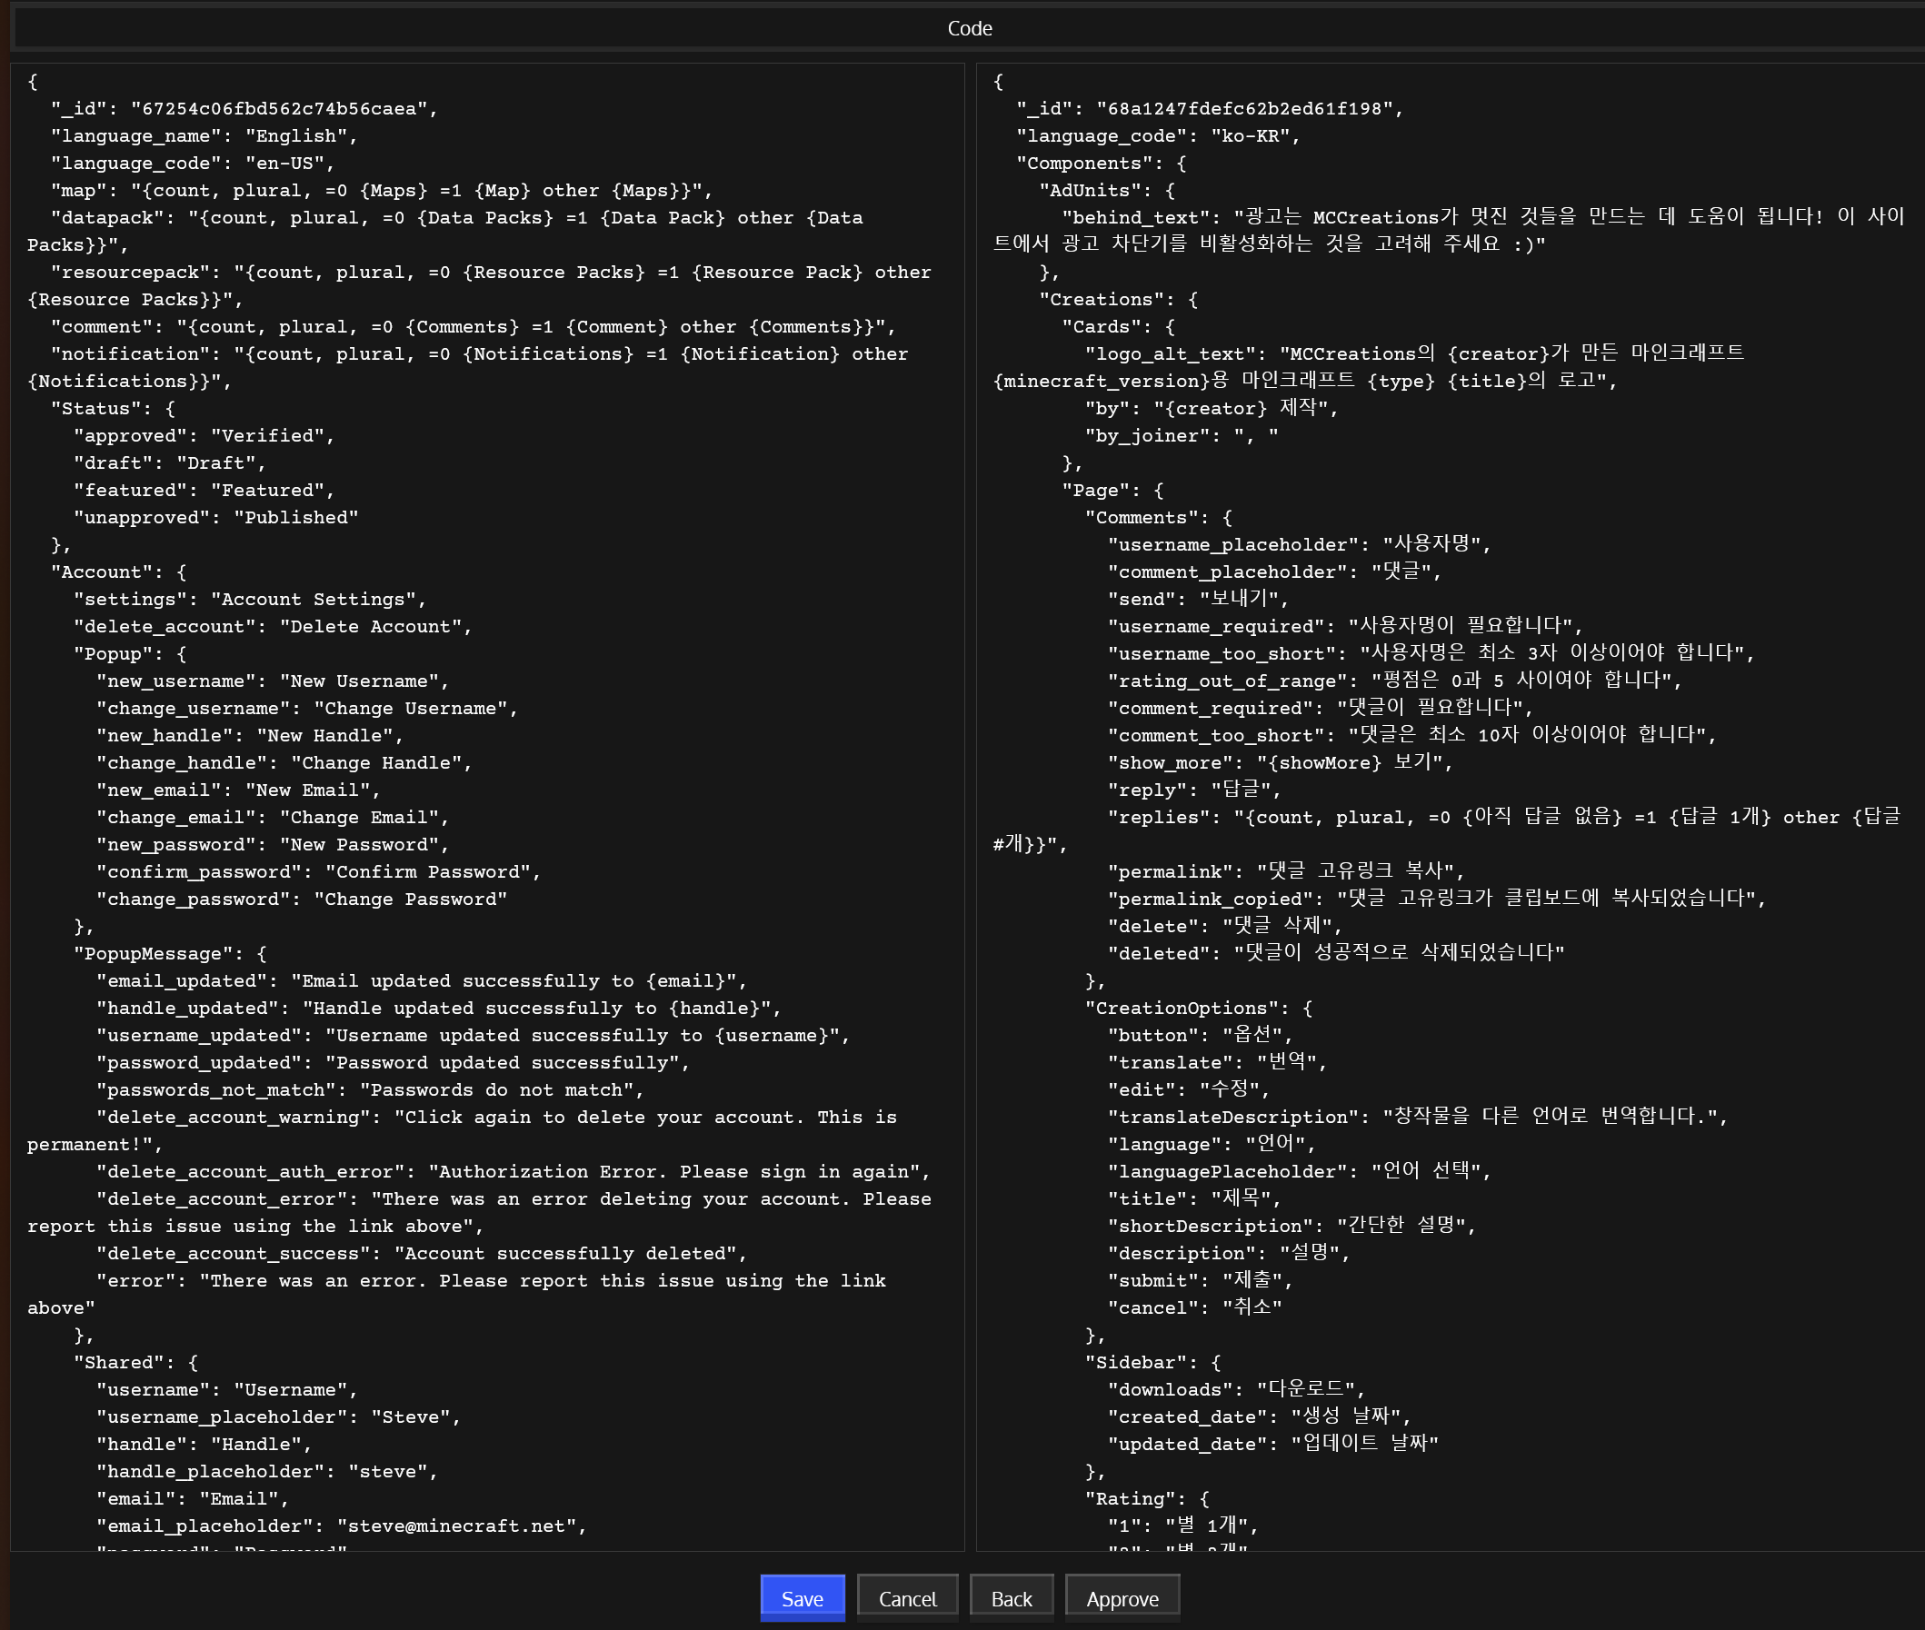Image resolution: width=1925 pixels, height=1630 pixels.
Task: Click the Code header title
Action: coord(969,29)
